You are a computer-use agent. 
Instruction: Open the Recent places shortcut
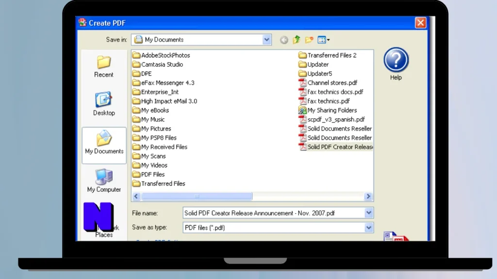pyautogui.click(x=104, y=67)
